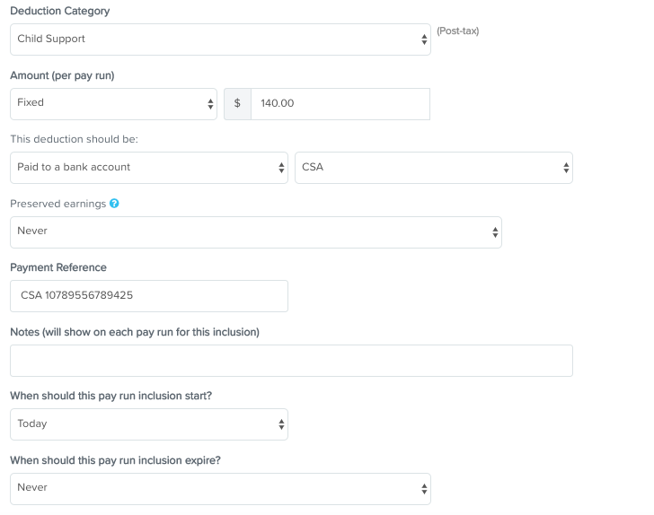Click the Preserved earnings help icon
Viewport: 654px width, 515px height.
coord(114,204)
